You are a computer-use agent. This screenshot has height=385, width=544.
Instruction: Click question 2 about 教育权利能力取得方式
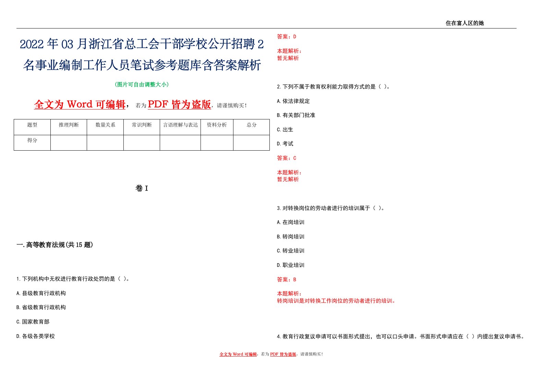tap(334, 87)
